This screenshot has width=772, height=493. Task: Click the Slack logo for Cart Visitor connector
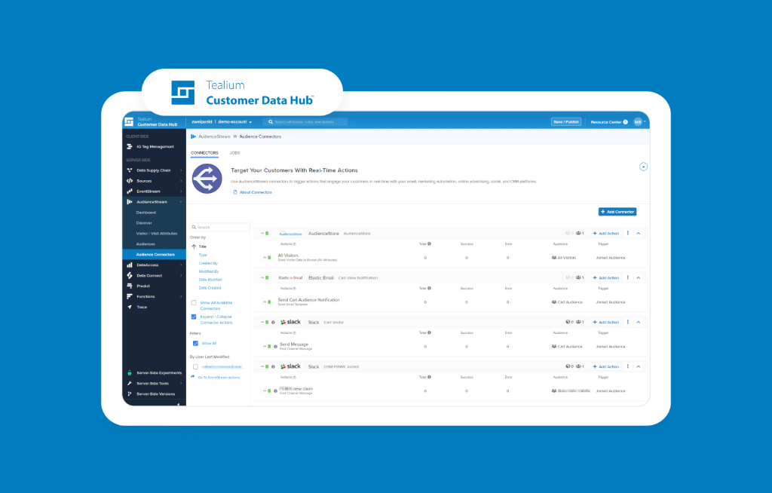click(x=290, y=322)
